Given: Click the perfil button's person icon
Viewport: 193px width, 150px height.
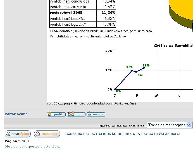Looking at the screenshot, I should [50, 114].
